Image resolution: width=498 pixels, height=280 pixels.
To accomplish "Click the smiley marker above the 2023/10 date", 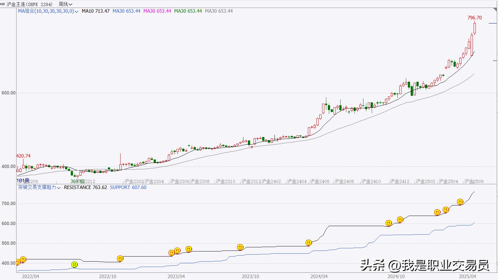I will 240,247.
